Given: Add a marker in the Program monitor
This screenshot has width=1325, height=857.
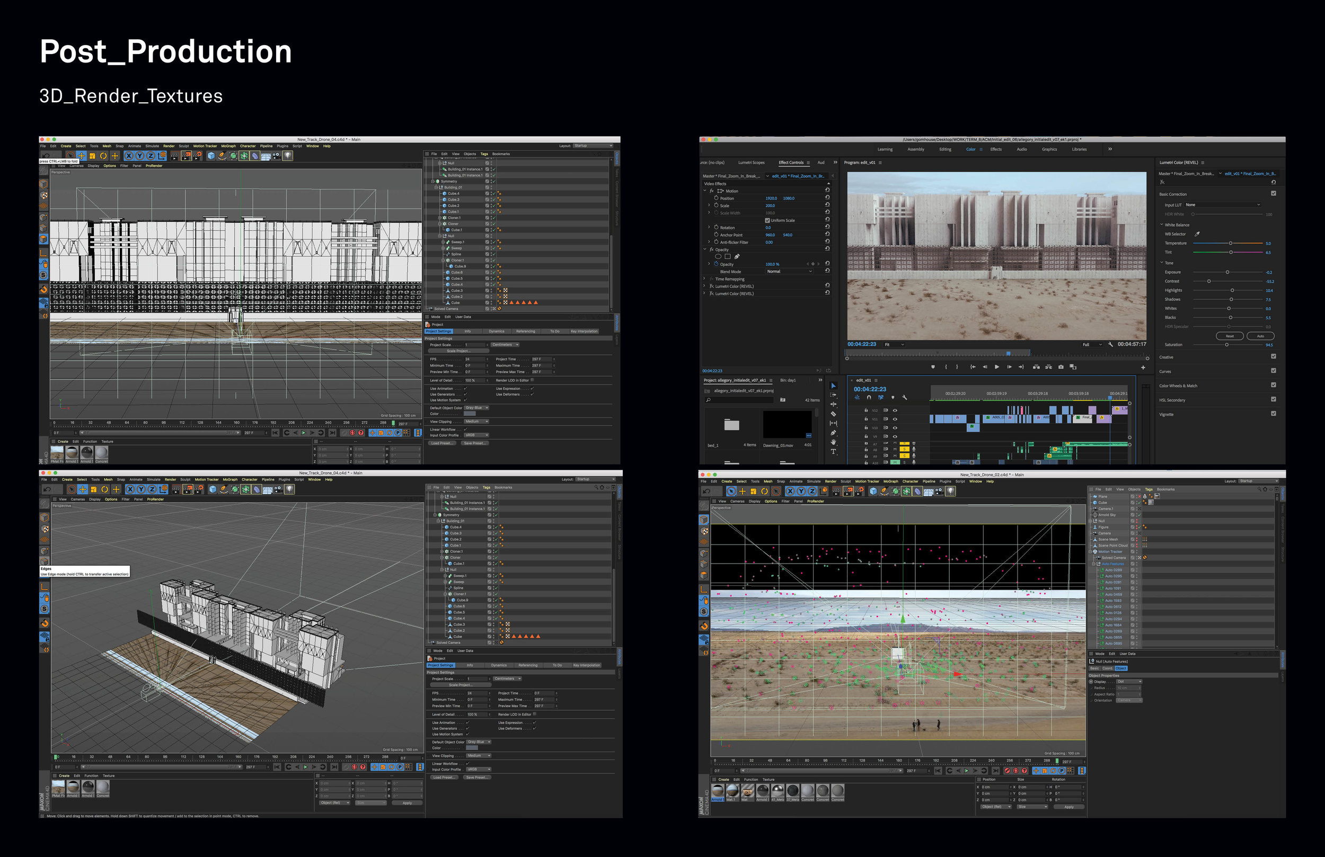Looking at the screenshot, I should pos(933,367).
